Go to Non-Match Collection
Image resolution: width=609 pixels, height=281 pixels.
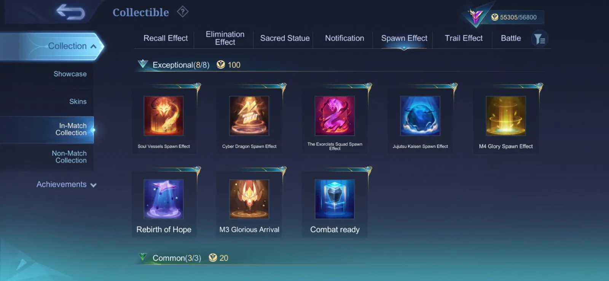pos(69,157)
